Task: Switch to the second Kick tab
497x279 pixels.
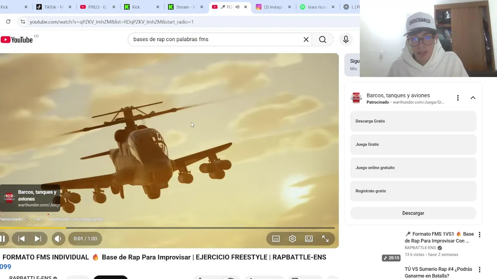Action: pyautogui.click(x=141, y=7)
